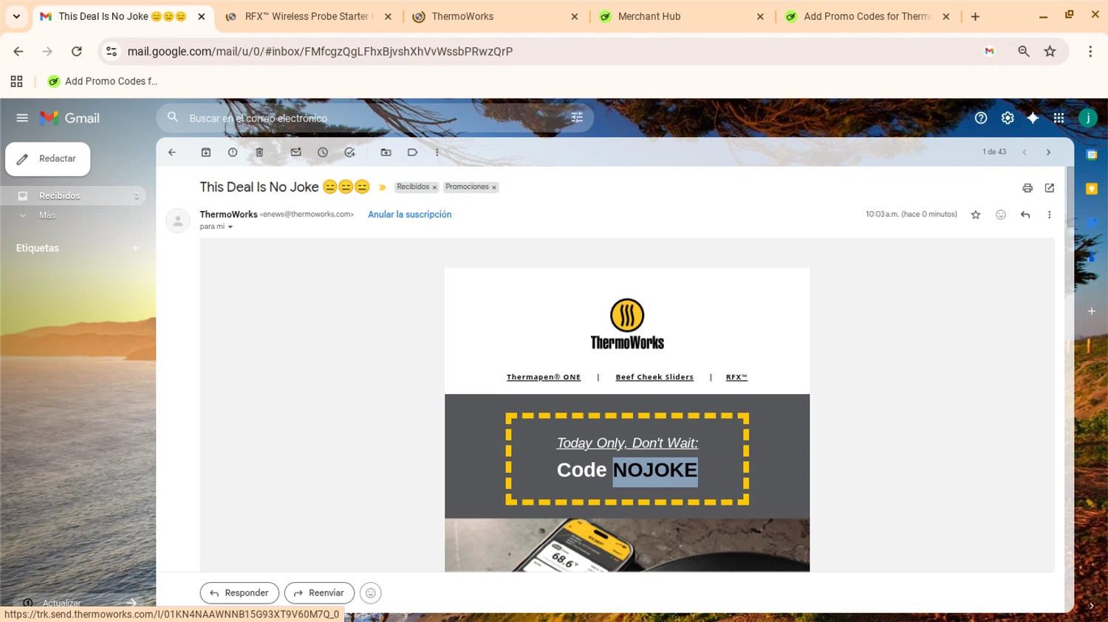Image resolution: width=1108 pixels, height=622 pixels.
Task: Open a new browser tab
Action: click(975, 16)
